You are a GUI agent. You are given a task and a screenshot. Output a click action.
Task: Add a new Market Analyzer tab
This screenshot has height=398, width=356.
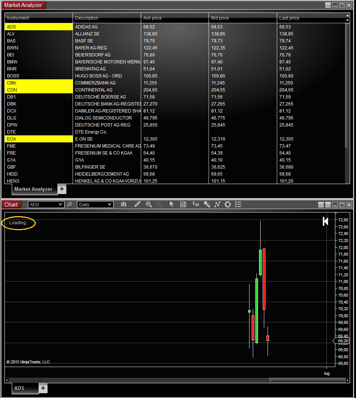point(62,189)
